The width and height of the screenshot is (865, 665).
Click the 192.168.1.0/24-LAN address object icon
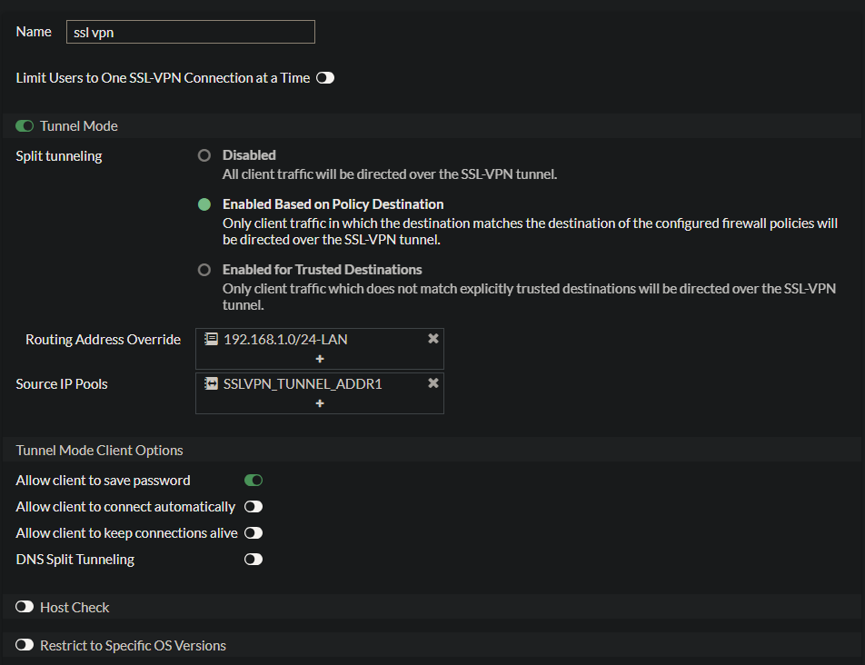pos(211,339)
